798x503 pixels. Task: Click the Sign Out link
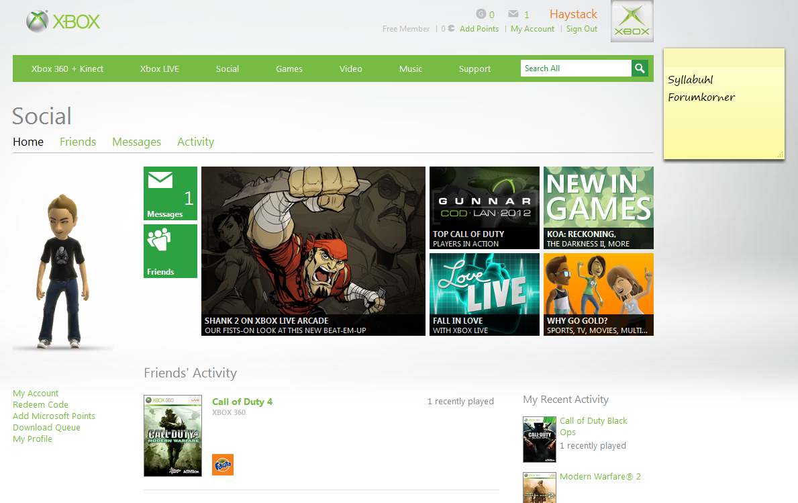pos(582,29)
